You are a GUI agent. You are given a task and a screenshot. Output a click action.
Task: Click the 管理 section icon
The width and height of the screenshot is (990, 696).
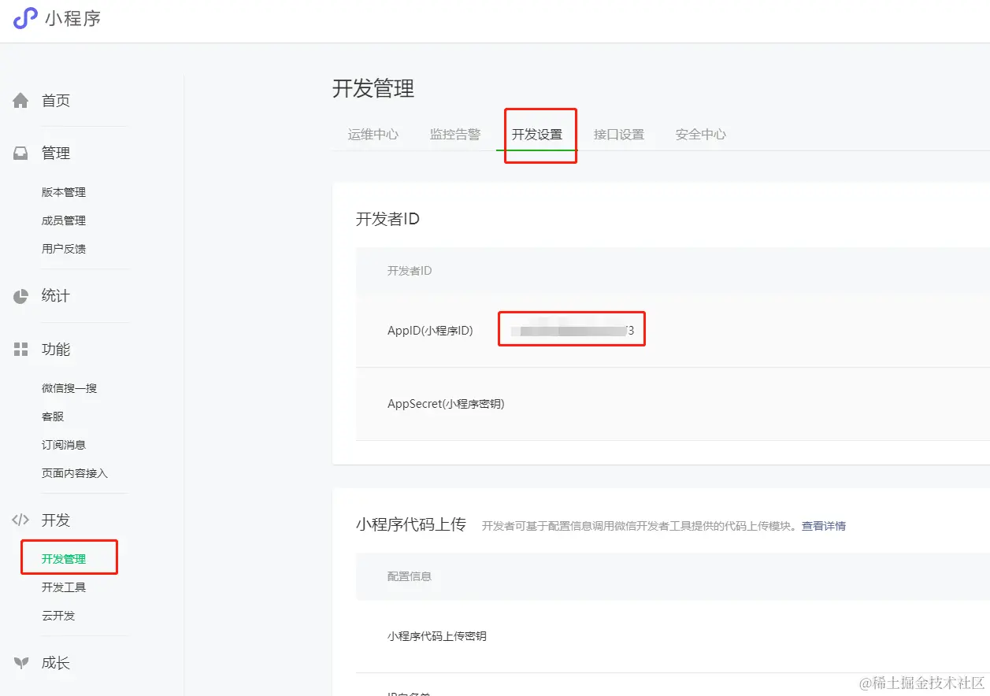click(x=20, y=153)
